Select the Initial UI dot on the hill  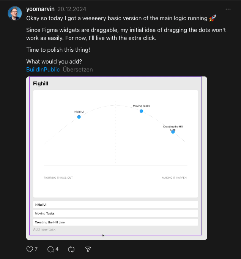click(x=79, y=117)
